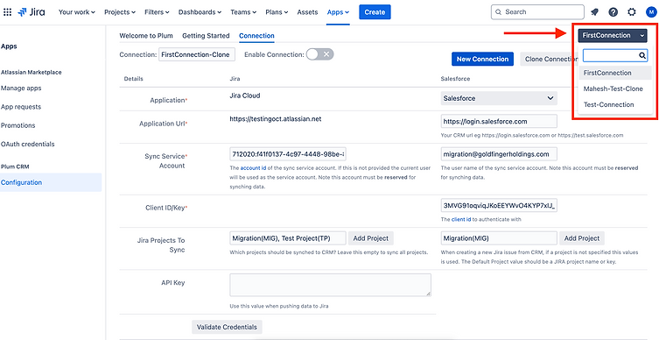
Task: Open the settings gear icon
Action: click(x=632, y=12)
